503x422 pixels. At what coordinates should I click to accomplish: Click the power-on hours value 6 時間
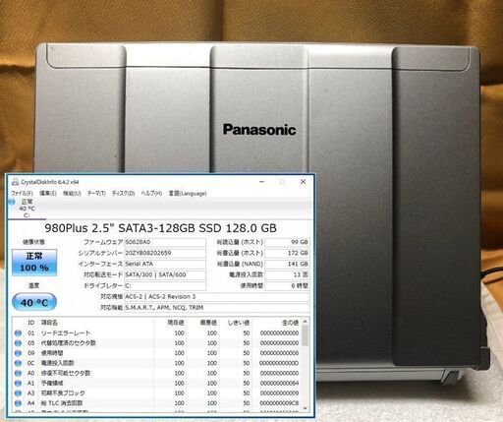(x=287, y=285)
